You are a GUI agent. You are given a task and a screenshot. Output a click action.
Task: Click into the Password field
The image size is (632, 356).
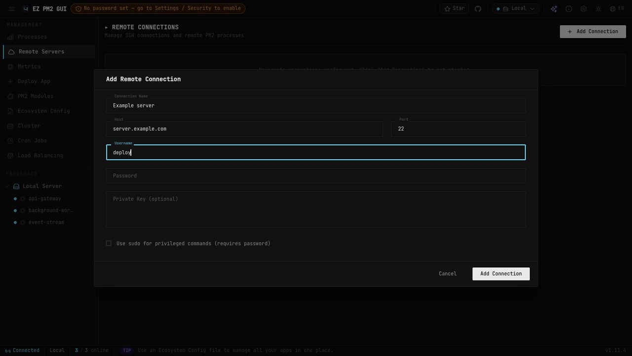tap(316, 176)
